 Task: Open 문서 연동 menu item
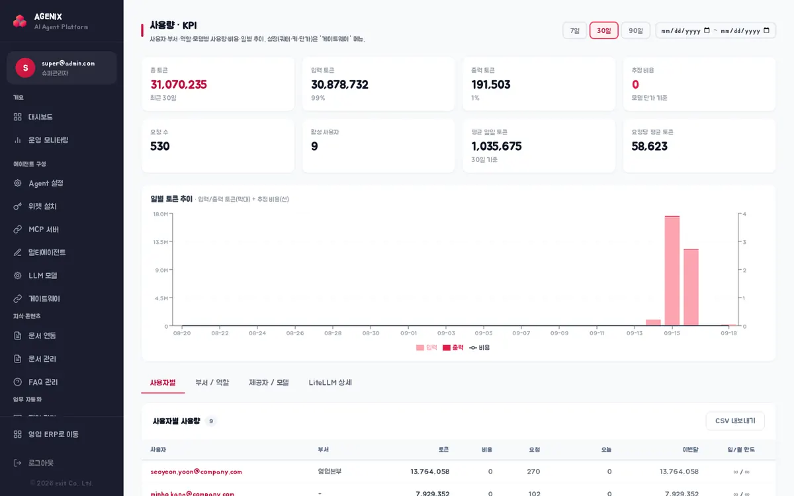pyautogui.click(x=62, y=336)
